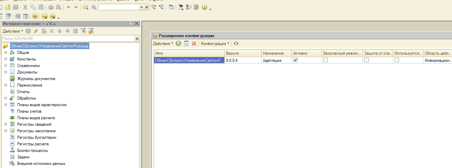Delete the extension with the red X icon
This screenshot has width=452, height=168.
tap(194, 44)
